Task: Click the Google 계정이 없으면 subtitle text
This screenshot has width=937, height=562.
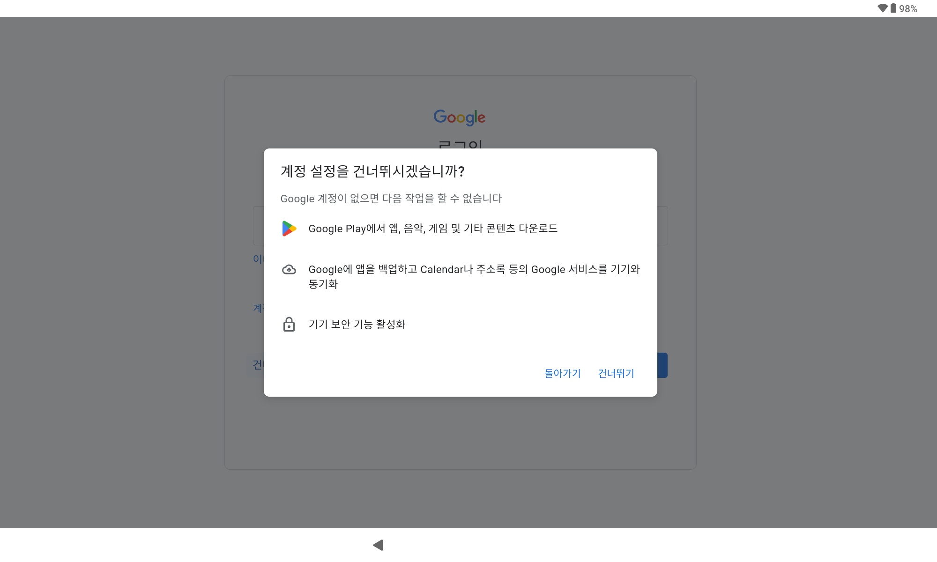Action: pos(391,199)
